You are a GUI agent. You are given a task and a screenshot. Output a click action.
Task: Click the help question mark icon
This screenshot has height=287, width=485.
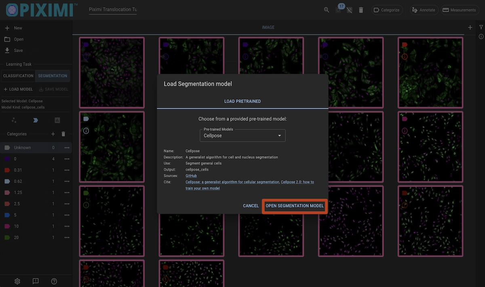pos(54,281)
